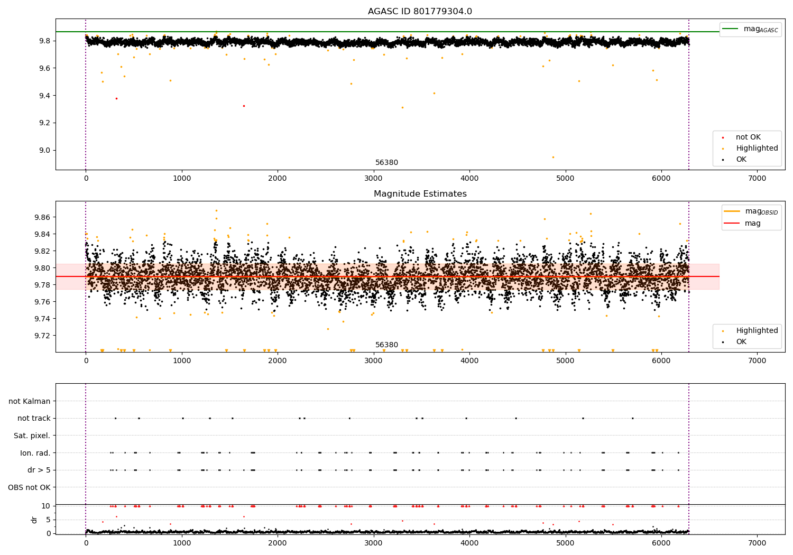Click the 9.76 y-tick label in middle plot
Viewport: 793px width, 555px height.
42,302
